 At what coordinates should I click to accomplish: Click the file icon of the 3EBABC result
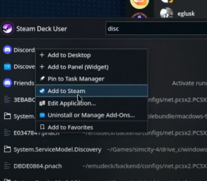pyautogui.click(x=7, y=100)
